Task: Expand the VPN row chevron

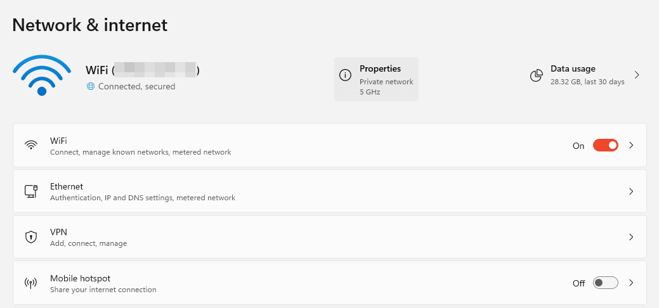Action: (x=631, y=237)
